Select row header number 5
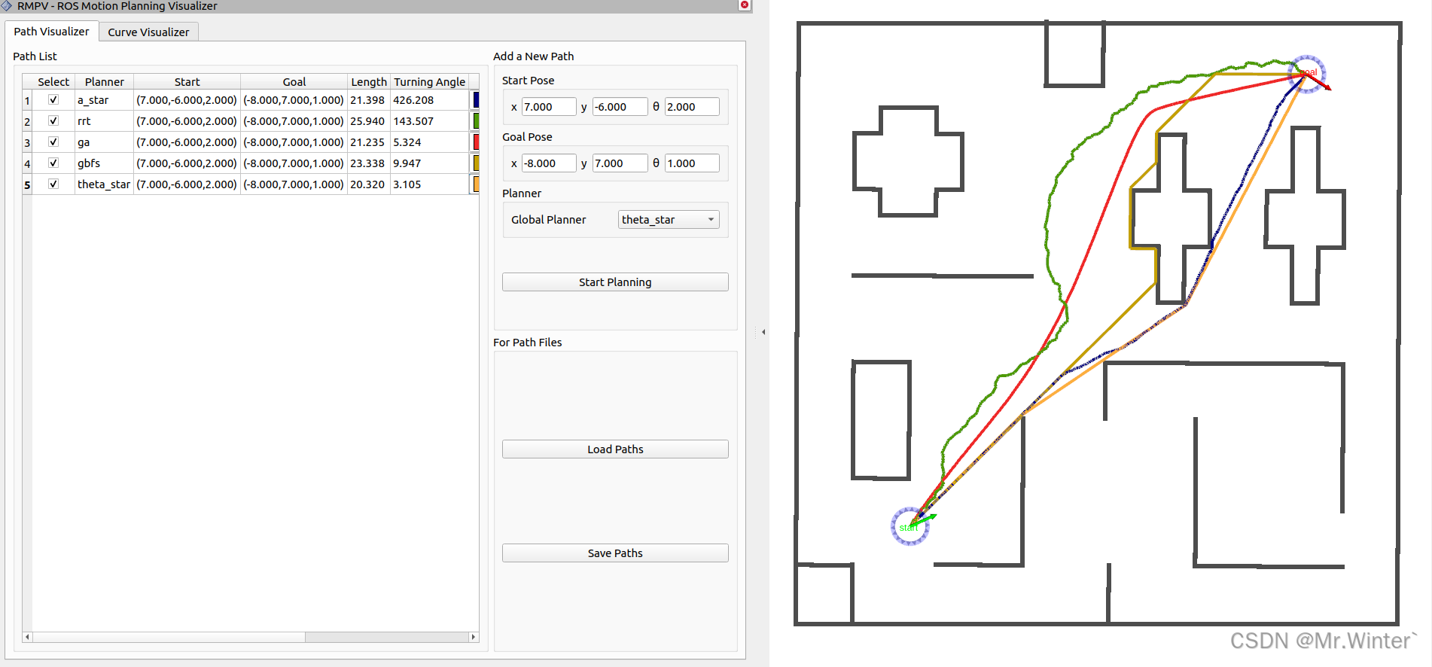The width and height of the screenshot is (1432, 667). click(x=27, y=184)
